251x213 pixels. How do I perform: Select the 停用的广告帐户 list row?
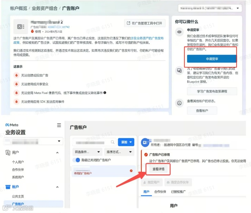tap(103, 171)
